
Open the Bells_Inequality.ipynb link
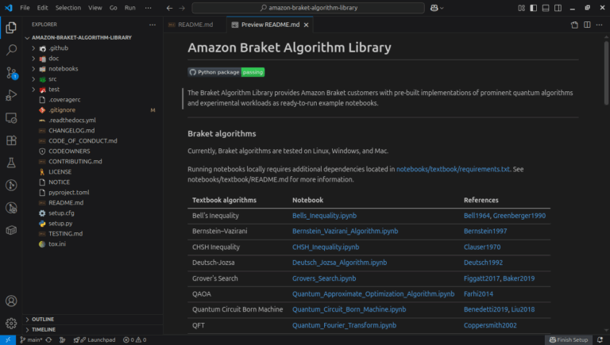(x=324, y=216)
